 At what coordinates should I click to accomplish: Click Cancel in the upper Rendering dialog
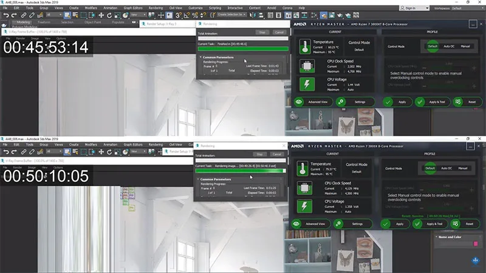(x=279, y=32)
